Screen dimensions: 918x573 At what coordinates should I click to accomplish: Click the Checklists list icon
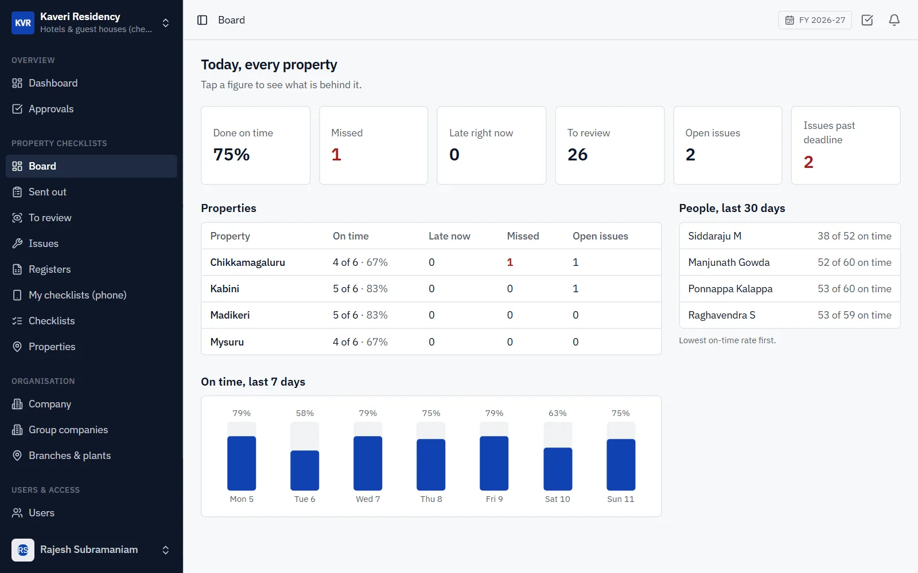(17, 321)
